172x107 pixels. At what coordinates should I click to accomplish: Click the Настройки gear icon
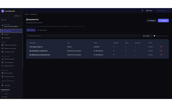(2, 85)
